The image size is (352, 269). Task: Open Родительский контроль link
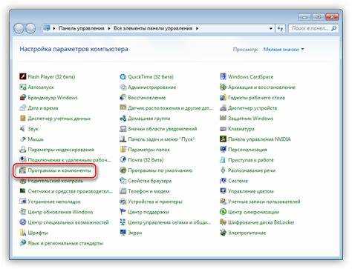(x=55, y=181)
